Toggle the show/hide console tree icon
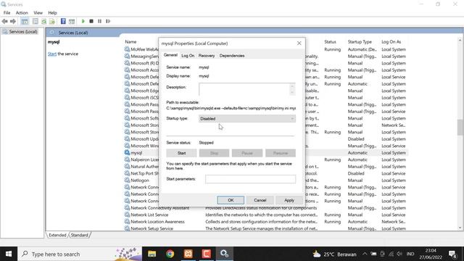This screenshot has width=464, height=261. click(x=25, y=21)
